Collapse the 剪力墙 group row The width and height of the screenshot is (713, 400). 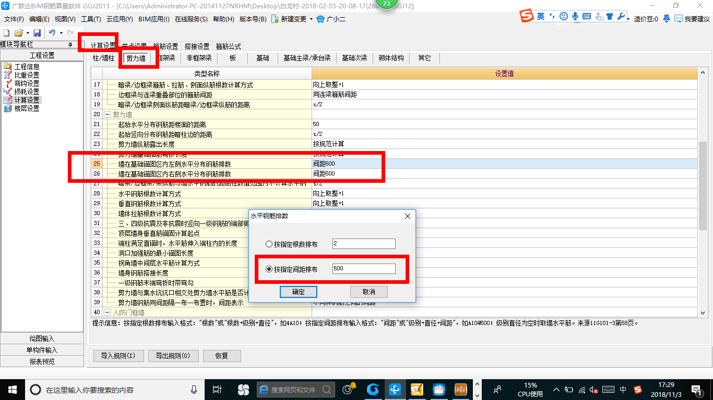tap(107, 115)
